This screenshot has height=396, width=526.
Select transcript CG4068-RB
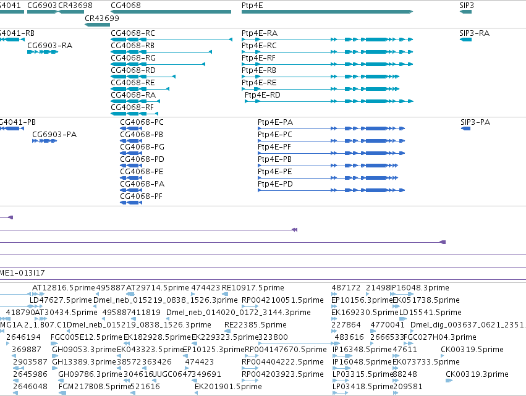(132, 46)
